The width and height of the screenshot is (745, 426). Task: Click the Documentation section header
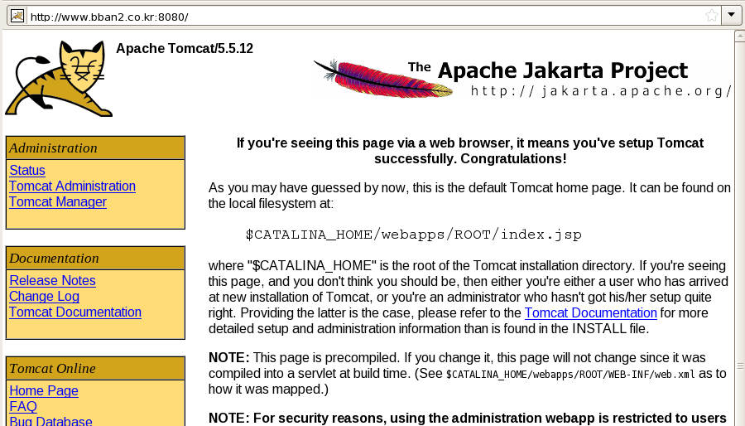click(95, 258)
